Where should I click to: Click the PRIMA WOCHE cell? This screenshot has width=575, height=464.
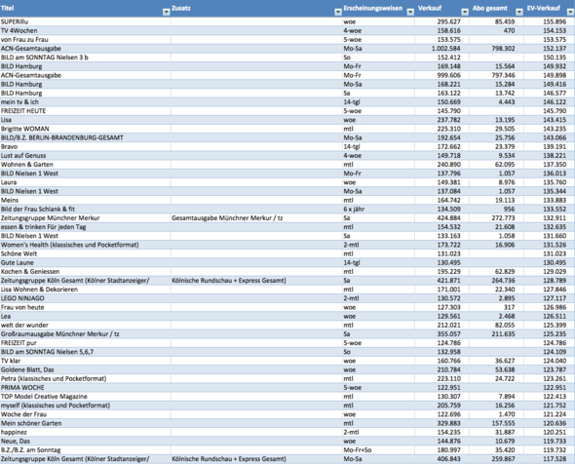pos(85,387)
